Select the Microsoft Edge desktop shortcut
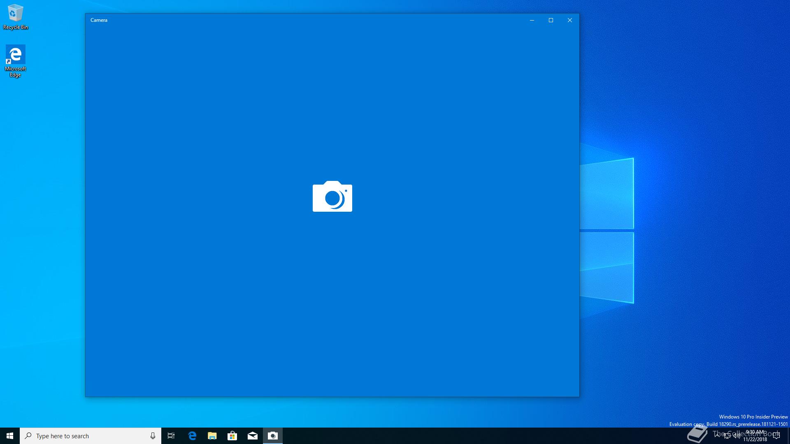Viewport: 790px width, 444px height. pos(15,60)
